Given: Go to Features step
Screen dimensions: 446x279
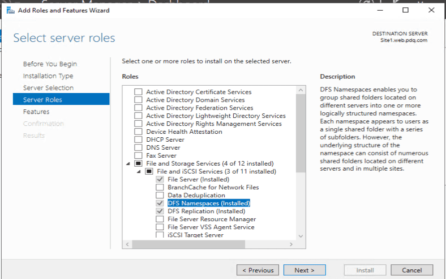Looking at the screenshot, I should [x=36, y=111].
